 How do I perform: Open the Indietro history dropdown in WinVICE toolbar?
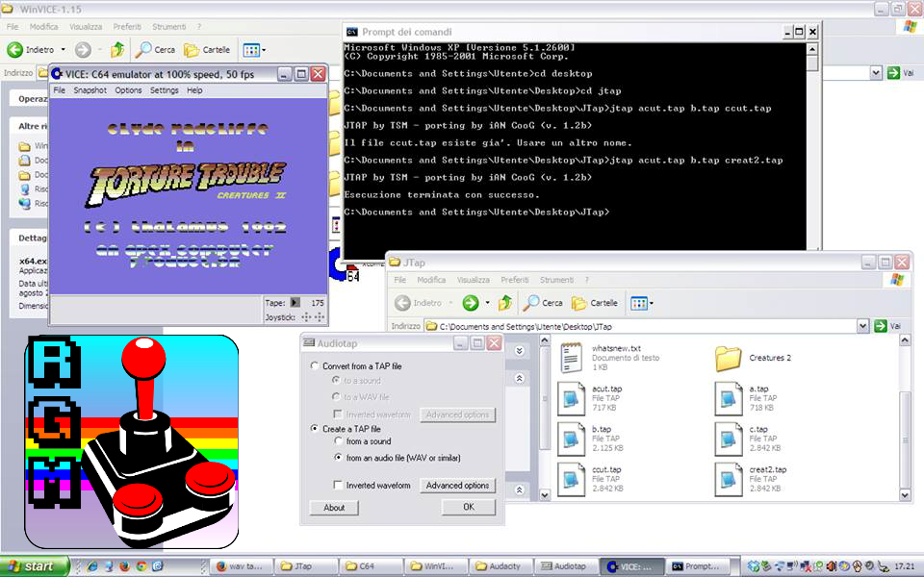click(x=64, y=50)
